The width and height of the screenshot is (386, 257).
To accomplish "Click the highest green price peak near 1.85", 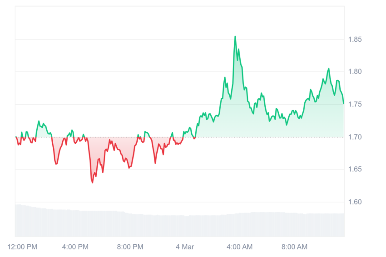I will coord(235,37).
